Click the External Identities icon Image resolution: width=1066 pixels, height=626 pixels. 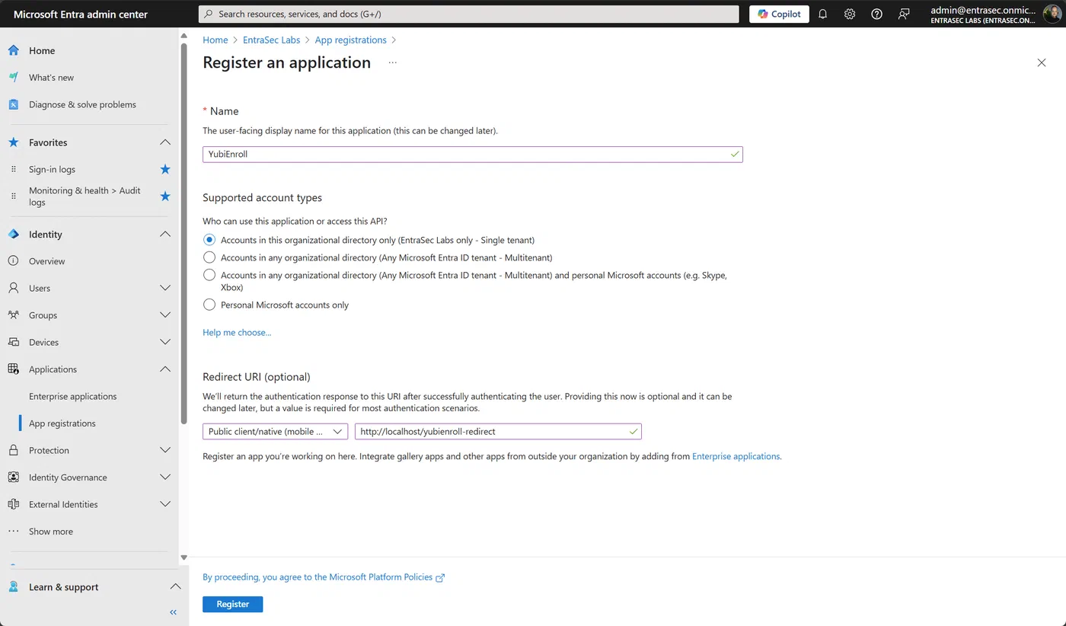coord(13,504)
